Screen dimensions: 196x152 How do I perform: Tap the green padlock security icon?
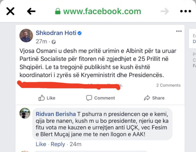58,11
